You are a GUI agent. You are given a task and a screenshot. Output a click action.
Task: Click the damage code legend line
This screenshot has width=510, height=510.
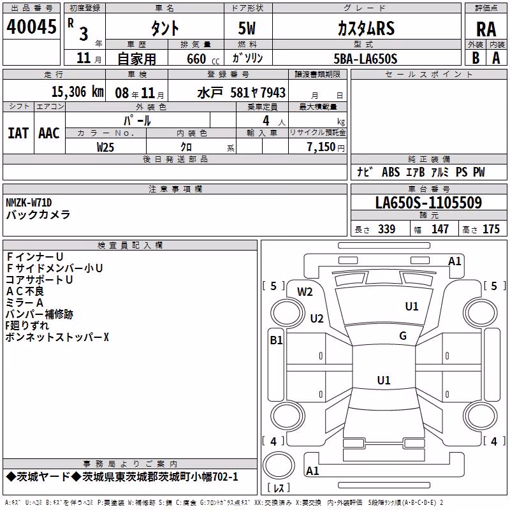click(x=224, y=502)
